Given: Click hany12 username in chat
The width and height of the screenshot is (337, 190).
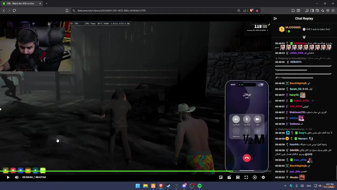Looking at the screenshot, I should click(294, 95).
